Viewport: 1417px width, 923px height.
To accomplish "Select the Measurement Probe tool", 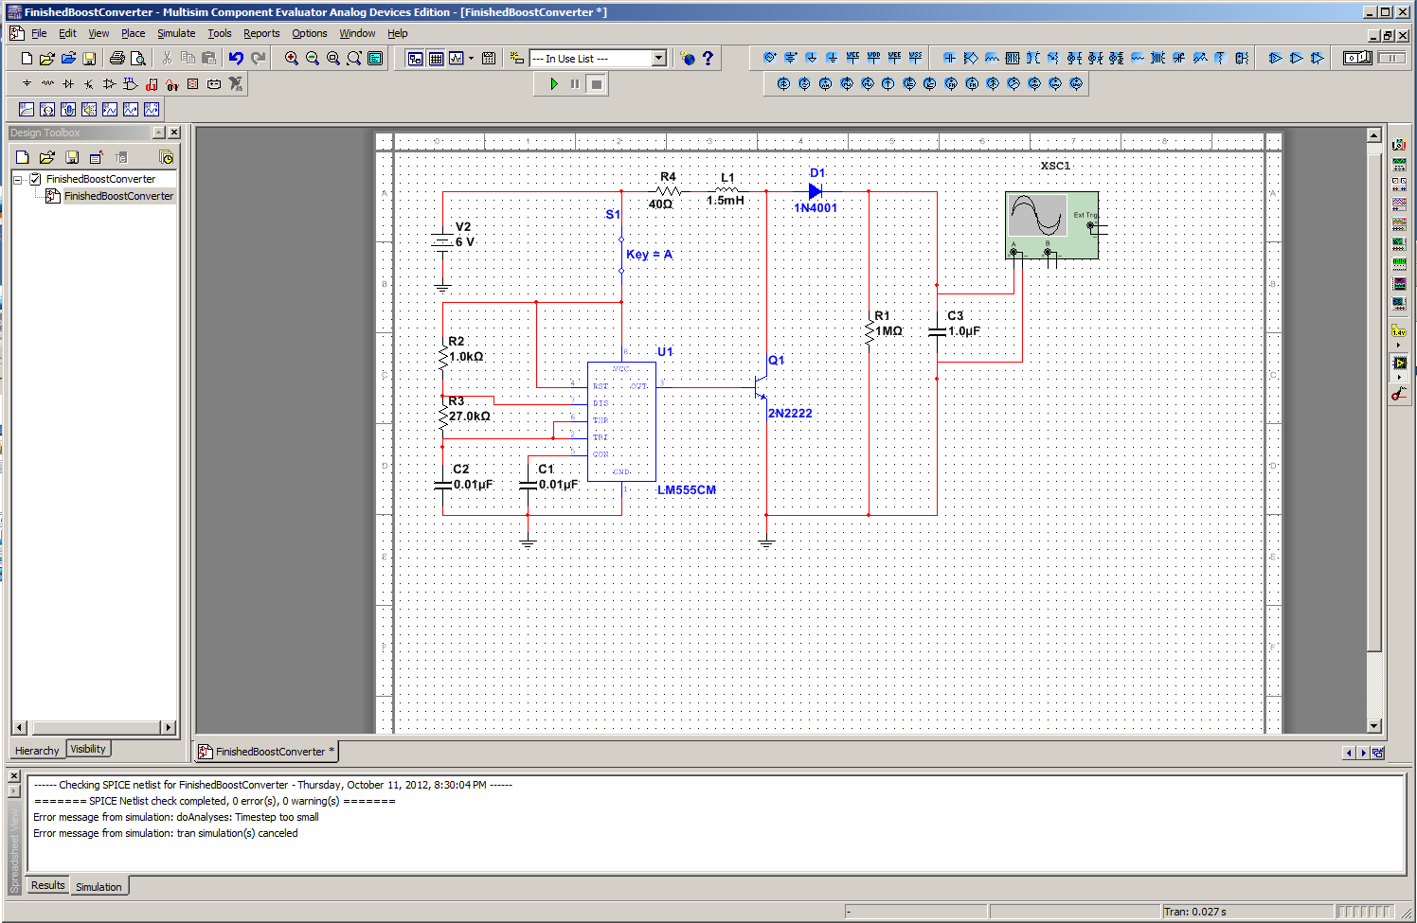I will pyautogui.click(x=1399, y=332).
